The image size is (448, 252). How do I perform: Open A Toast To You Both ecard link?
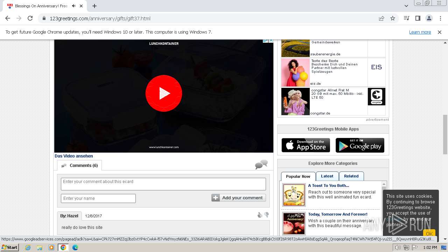point(329,186)
